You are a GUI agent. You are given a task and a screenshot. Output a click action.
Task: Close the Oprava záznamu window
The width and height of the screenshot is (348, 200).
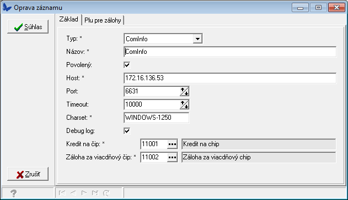click(336, 8)
